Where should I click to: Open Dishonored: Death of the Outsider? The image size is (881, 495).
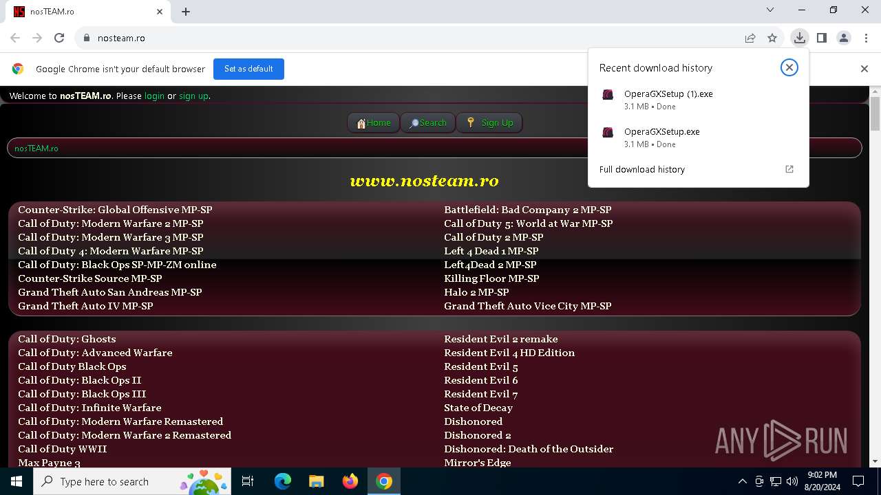(x=529, y=449)
